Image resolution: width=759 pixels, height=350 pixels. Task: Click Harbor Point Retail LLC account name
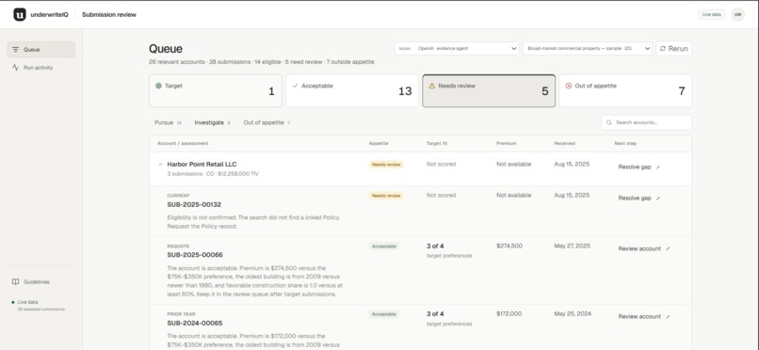pyautogui.click(x=202, y=165)
